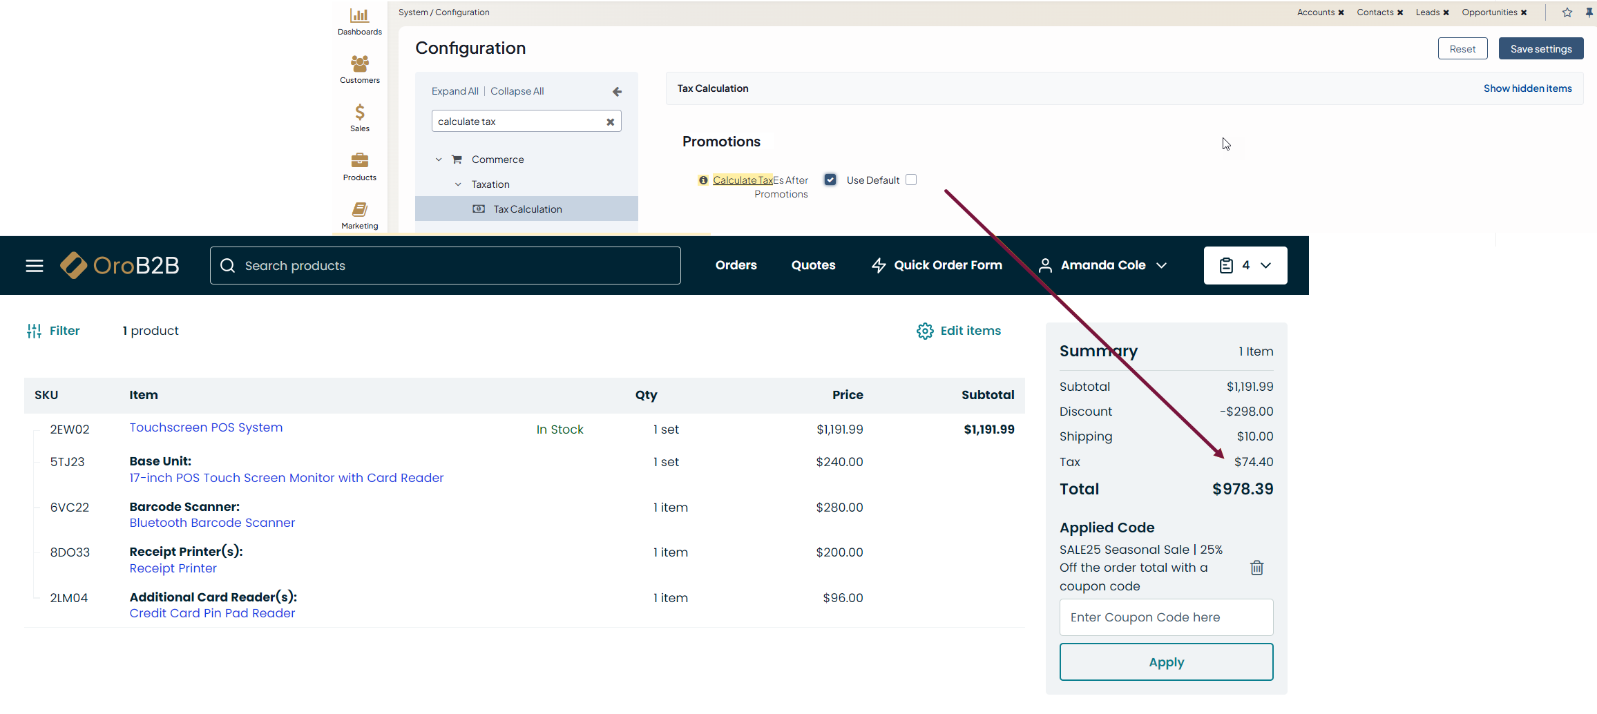Open the Dashboards sidebar icon
The height and width of the screenshot is (714, 1597).
[x=359, y=17]
